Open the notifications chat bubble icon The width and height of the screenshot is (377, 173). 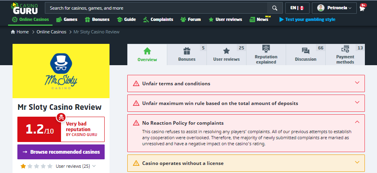(362, 8)
